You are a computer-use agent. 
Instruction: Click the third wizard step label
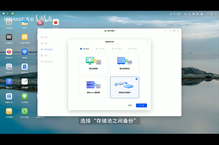coord(118,49)
